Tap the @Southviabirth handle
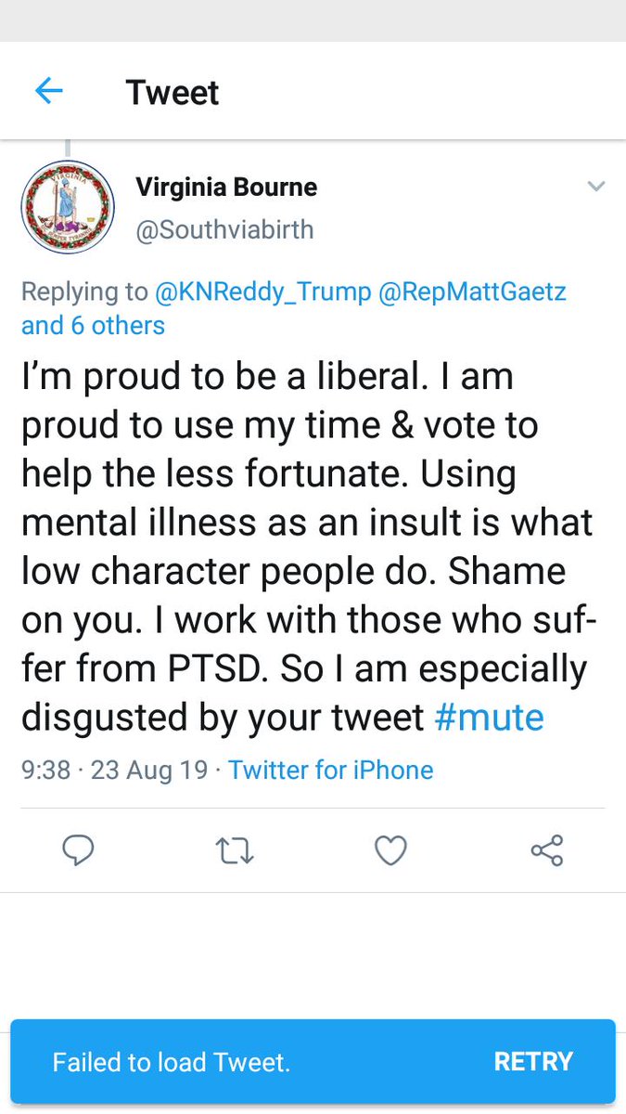Viewport: 626px width, 1114px height. coord(224,229)
